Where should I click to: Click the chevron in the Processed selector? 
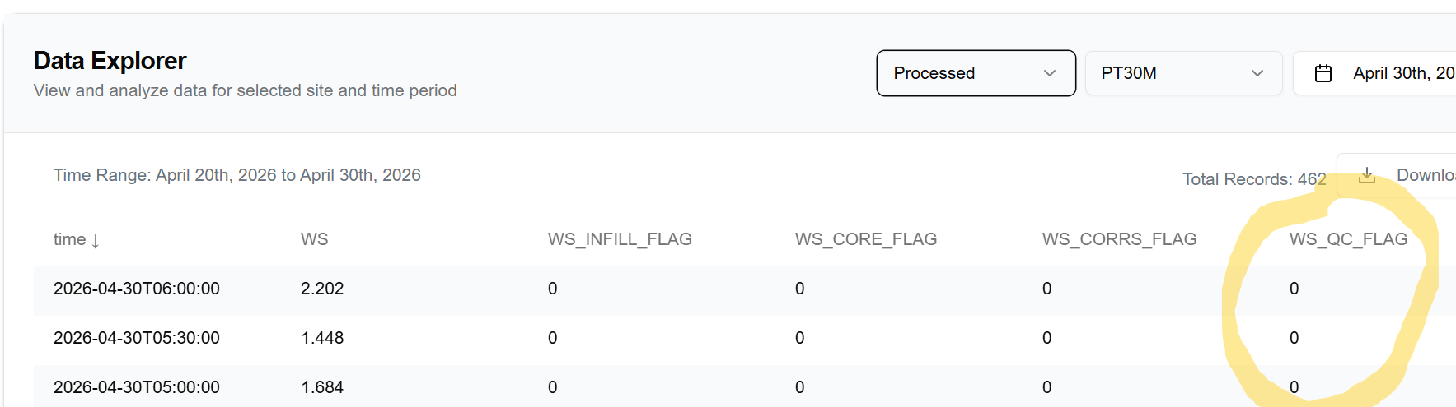tap(1050, 73)
